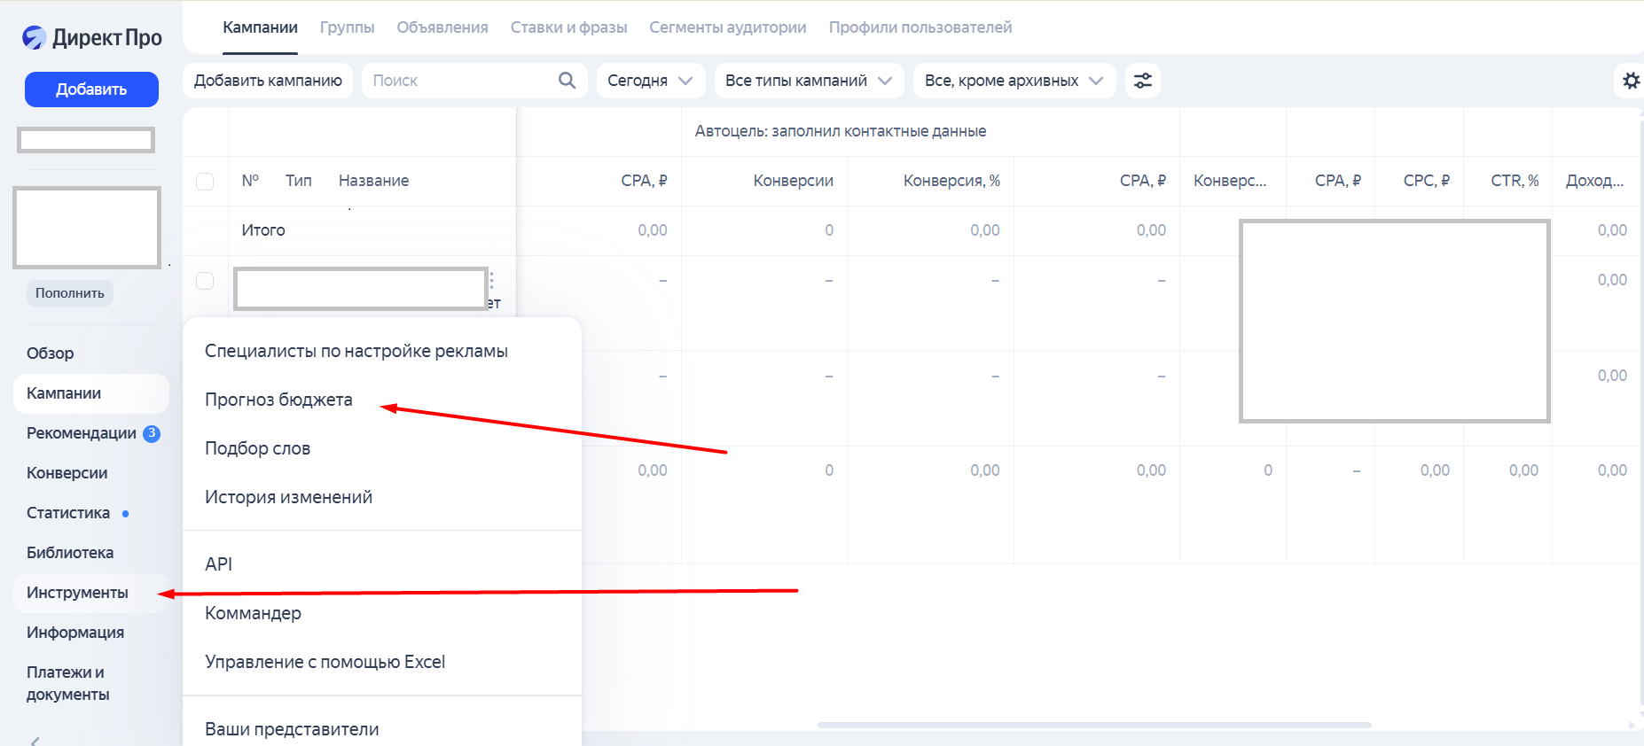Open the Все типы кампаний dropdown
Viewport: 1644px width, 746px height.
(x=809, y=81)
